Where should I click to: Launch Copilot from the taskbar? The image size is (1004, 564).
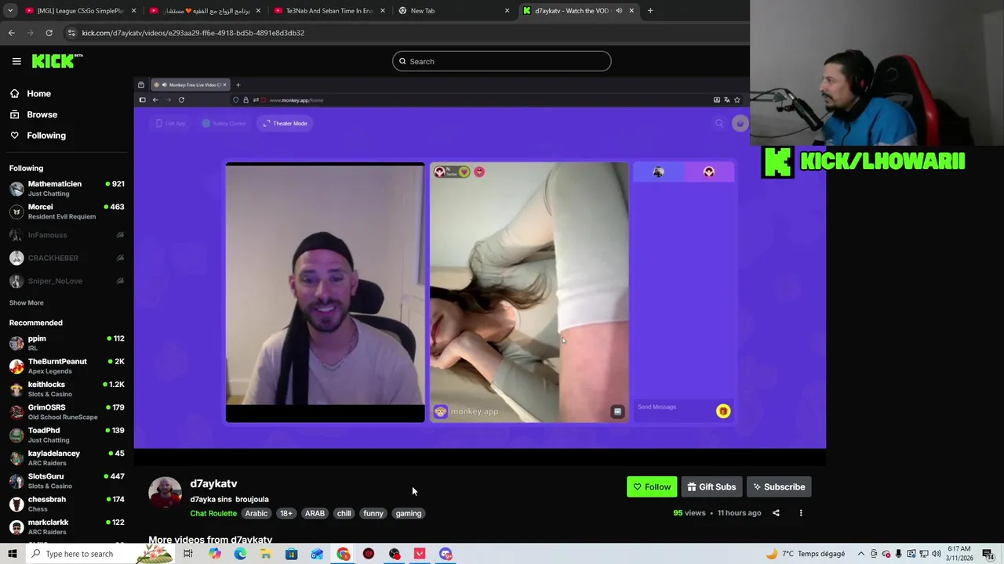tap(215, 554)
